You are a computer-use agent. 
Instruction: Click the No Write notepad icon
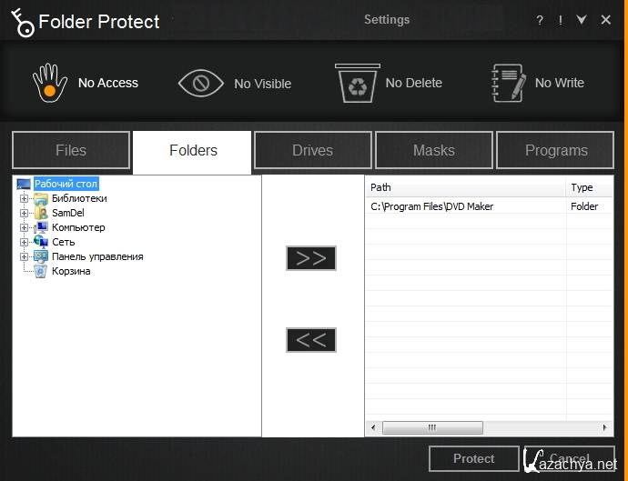(x=507, y=83)
